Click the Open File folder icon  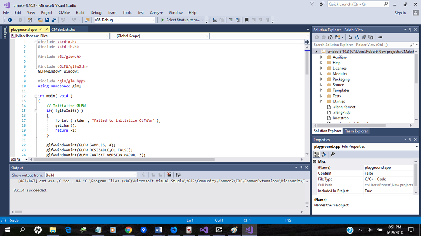pyautogui.click(x=40, y=20)
